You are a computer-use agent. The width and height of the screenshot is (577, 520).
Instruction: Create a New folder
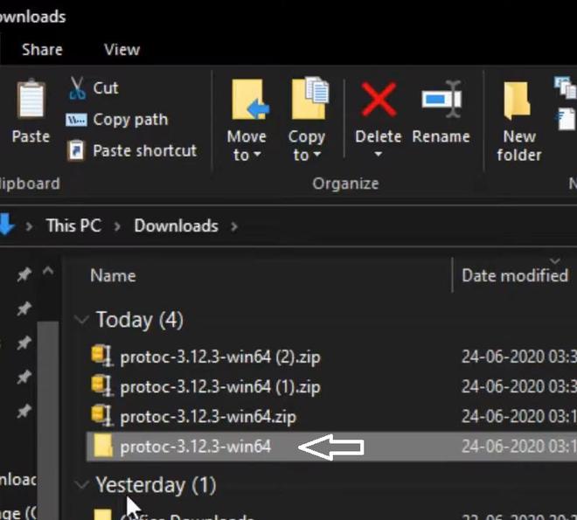[518, 121]
